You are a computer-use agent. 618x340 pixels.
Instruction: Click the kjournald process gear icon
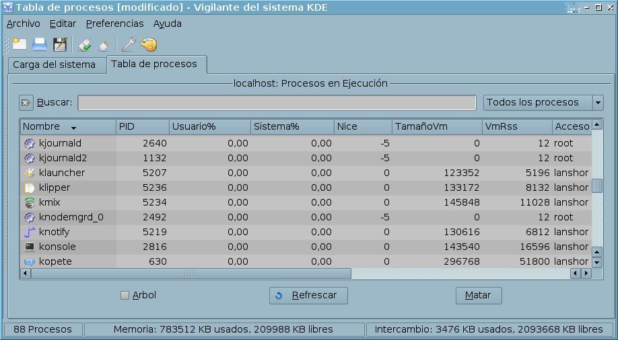[x=30, y=144]
